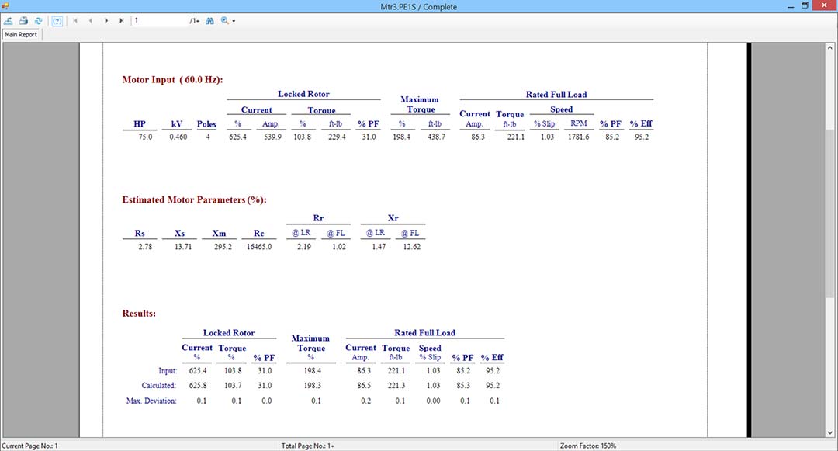
Task: Click the Mtr3 application icon in title bar
Action: [x=5, y=5]
